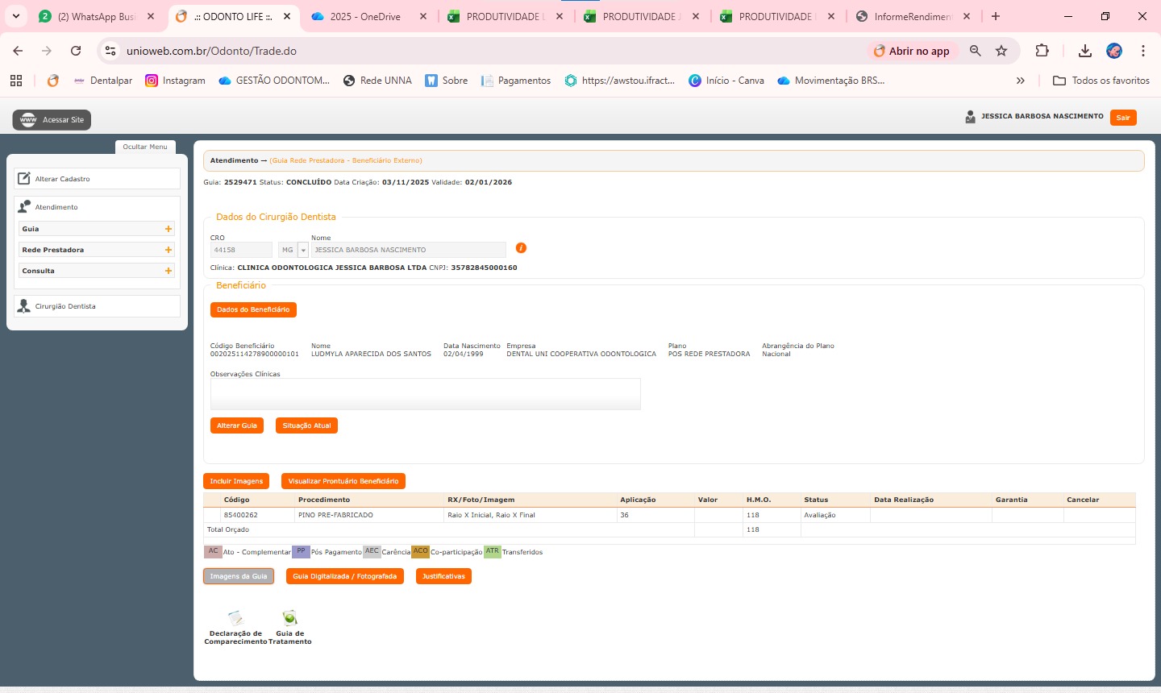Click the Sair logout button

pyautogui.click(x=1123, y=118)
